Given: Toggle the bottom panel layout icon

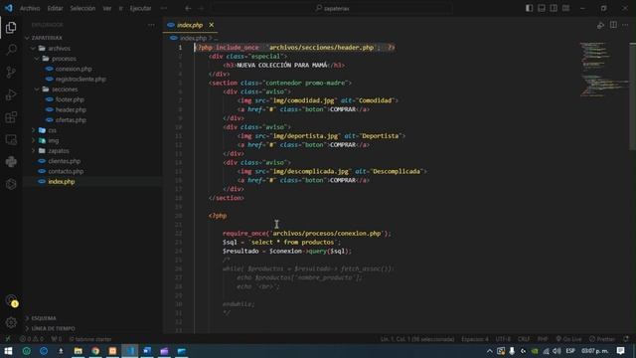Looking at the screenshot, I should coord(542,8).
